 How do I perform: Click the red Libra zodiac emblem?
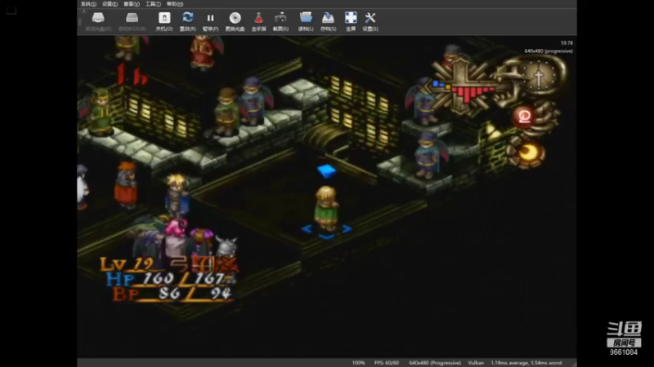(524, 116)
